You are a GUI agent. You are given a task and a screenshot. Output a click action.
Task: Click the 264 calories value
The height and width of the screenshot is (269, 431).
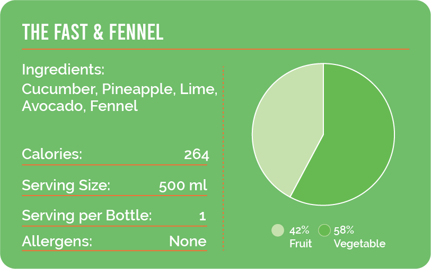tap(197, 155)
